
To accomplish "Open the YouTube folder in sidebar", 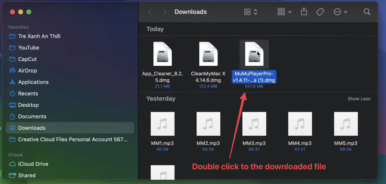I will [x=28, y=48].
